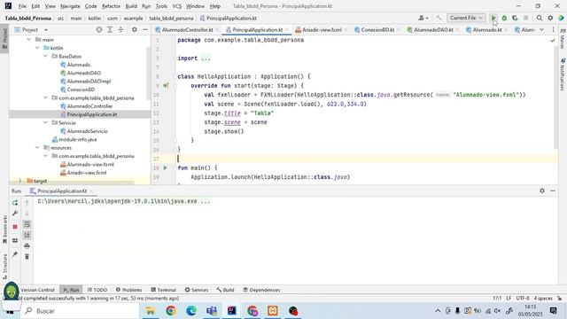Screen dimensions: 567x319
Task: Open the File menu
Action: pos(22,6)
